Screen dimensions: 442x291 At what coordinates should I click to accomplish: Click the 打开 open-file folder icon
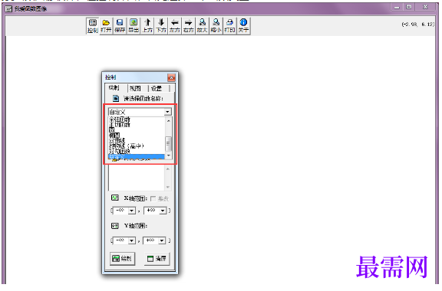click(106, 25)
